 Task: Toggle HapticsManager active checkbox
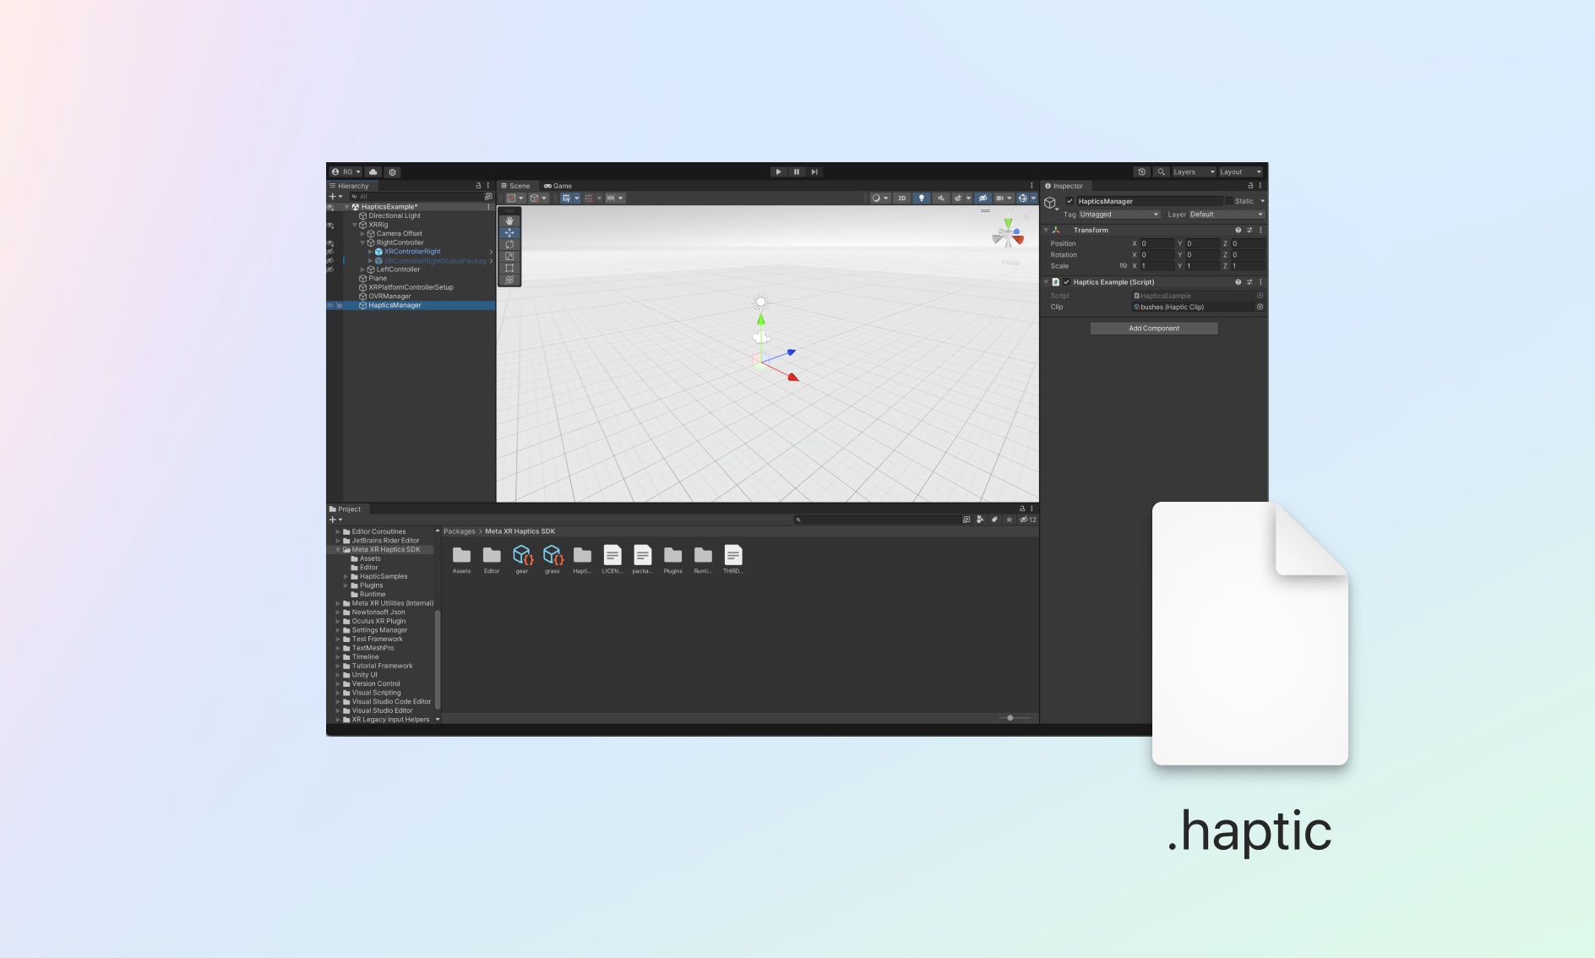(x=1070, y=201)
